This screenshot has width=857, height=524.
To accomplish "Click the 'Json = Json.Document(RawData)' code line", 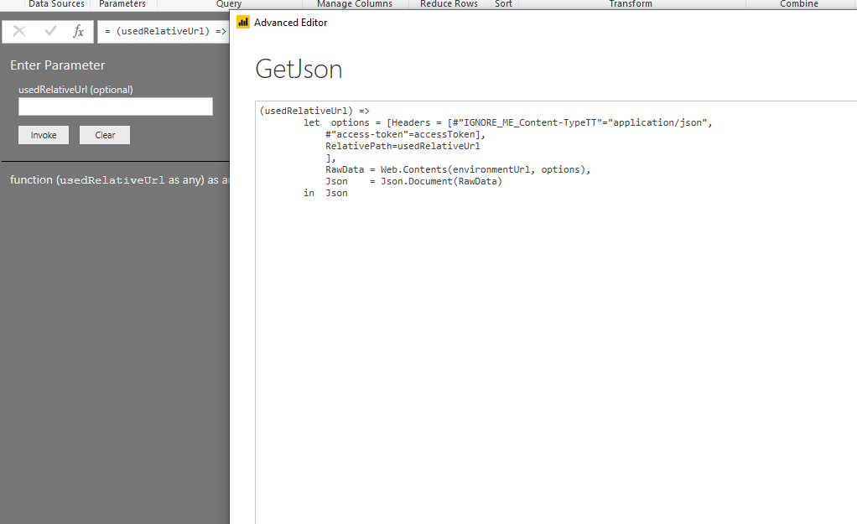I will [413, 181].
